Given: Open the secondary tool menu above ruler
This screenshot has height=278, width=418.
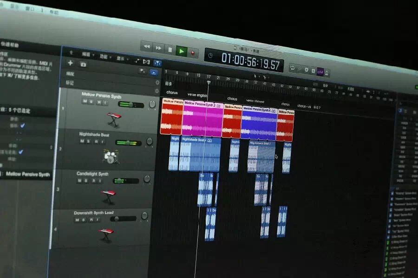Looking at the screenshot, I should (x=265, y=77).
